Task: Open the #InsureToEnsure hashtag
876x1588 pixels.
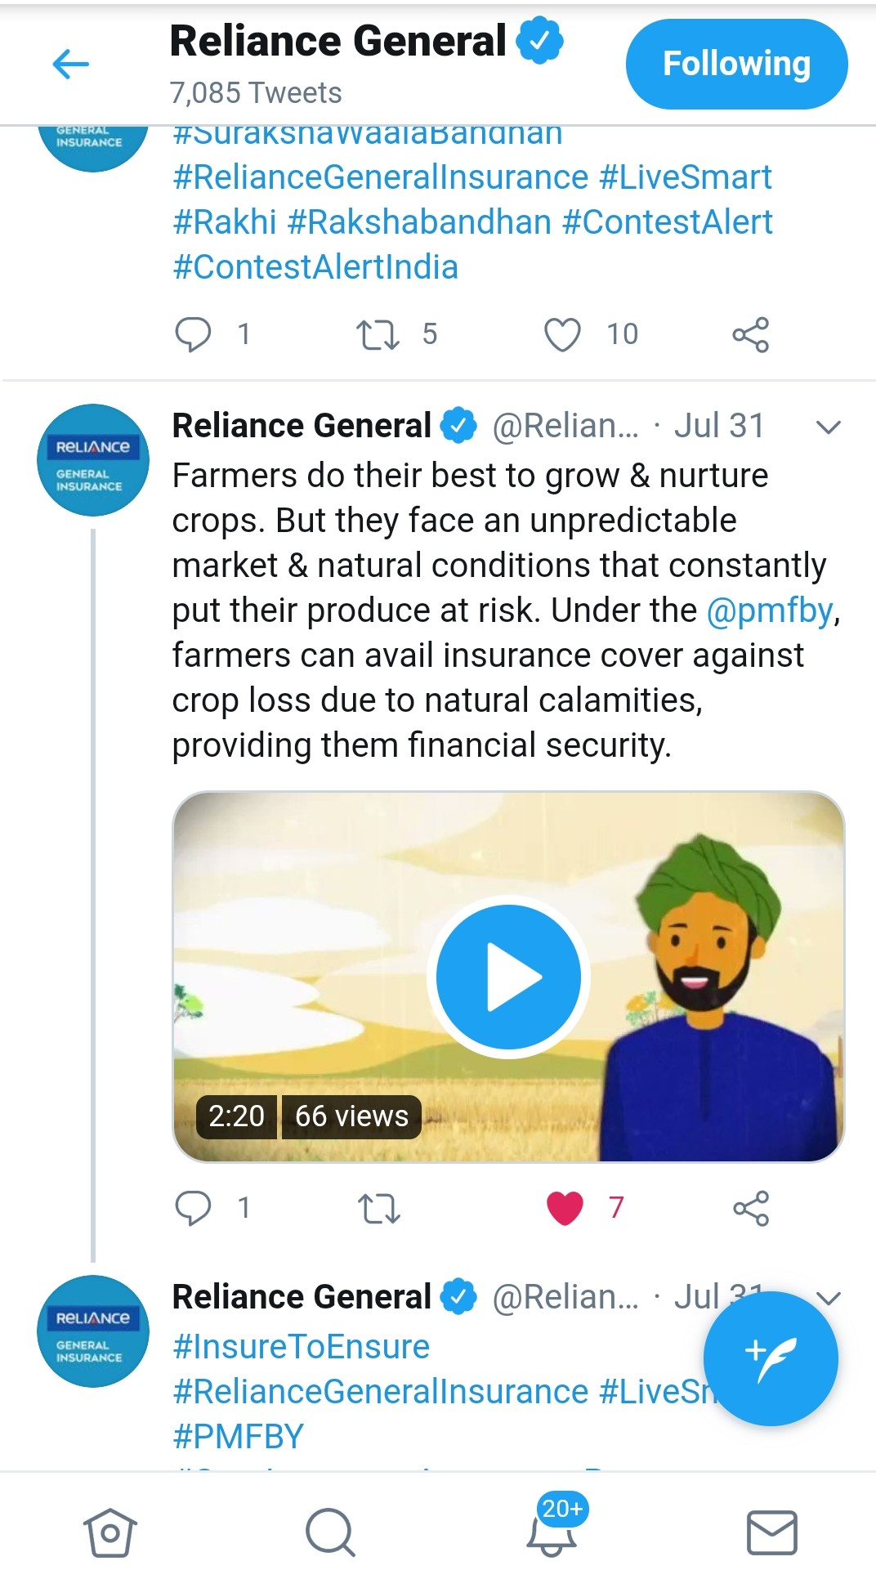Action: (x=301, y=1346)
